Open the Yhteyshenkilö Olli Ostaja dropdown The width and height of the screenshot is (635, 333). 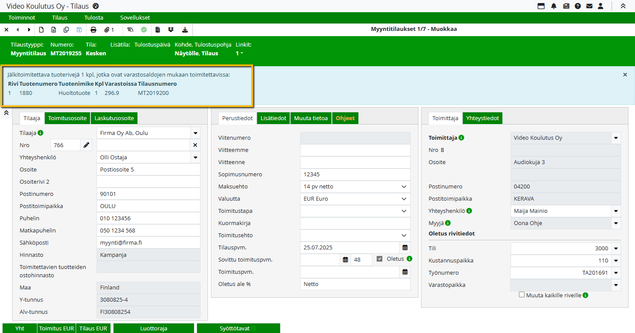click(195, 157)
